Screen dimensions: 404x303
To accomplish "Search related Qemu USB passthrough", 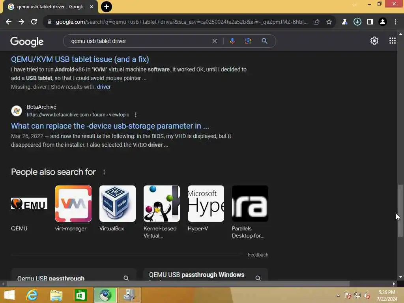I will click(x=74, y=275).
